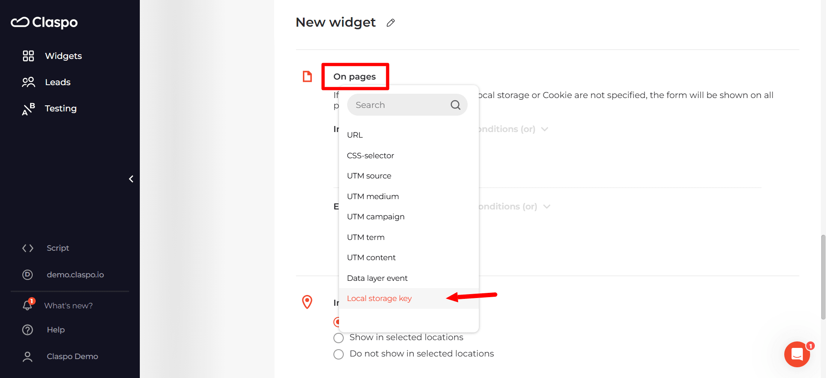Screen dimensions: 826x378
Task: Click the pencil icon beside New widget
Action: click(x=391, y=23)
